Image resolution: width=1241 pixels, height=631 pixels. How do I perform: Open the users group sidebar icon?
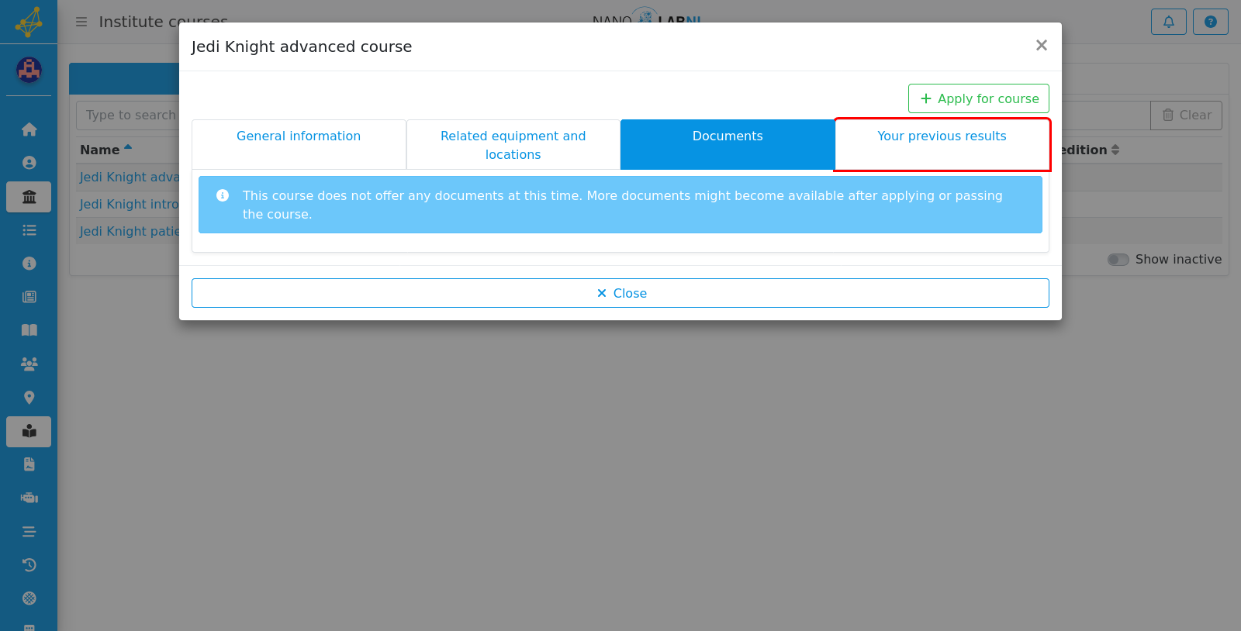(29, 364)
